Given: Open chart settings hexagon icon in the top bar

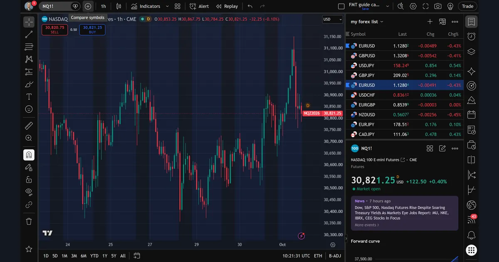Looking at the screenshot, I should tap(413, 6).
